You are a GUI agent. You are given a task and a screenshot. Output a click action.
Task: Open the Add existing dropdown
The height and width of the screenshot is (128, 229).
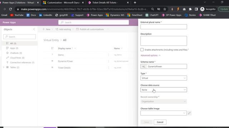pos(65,29)
